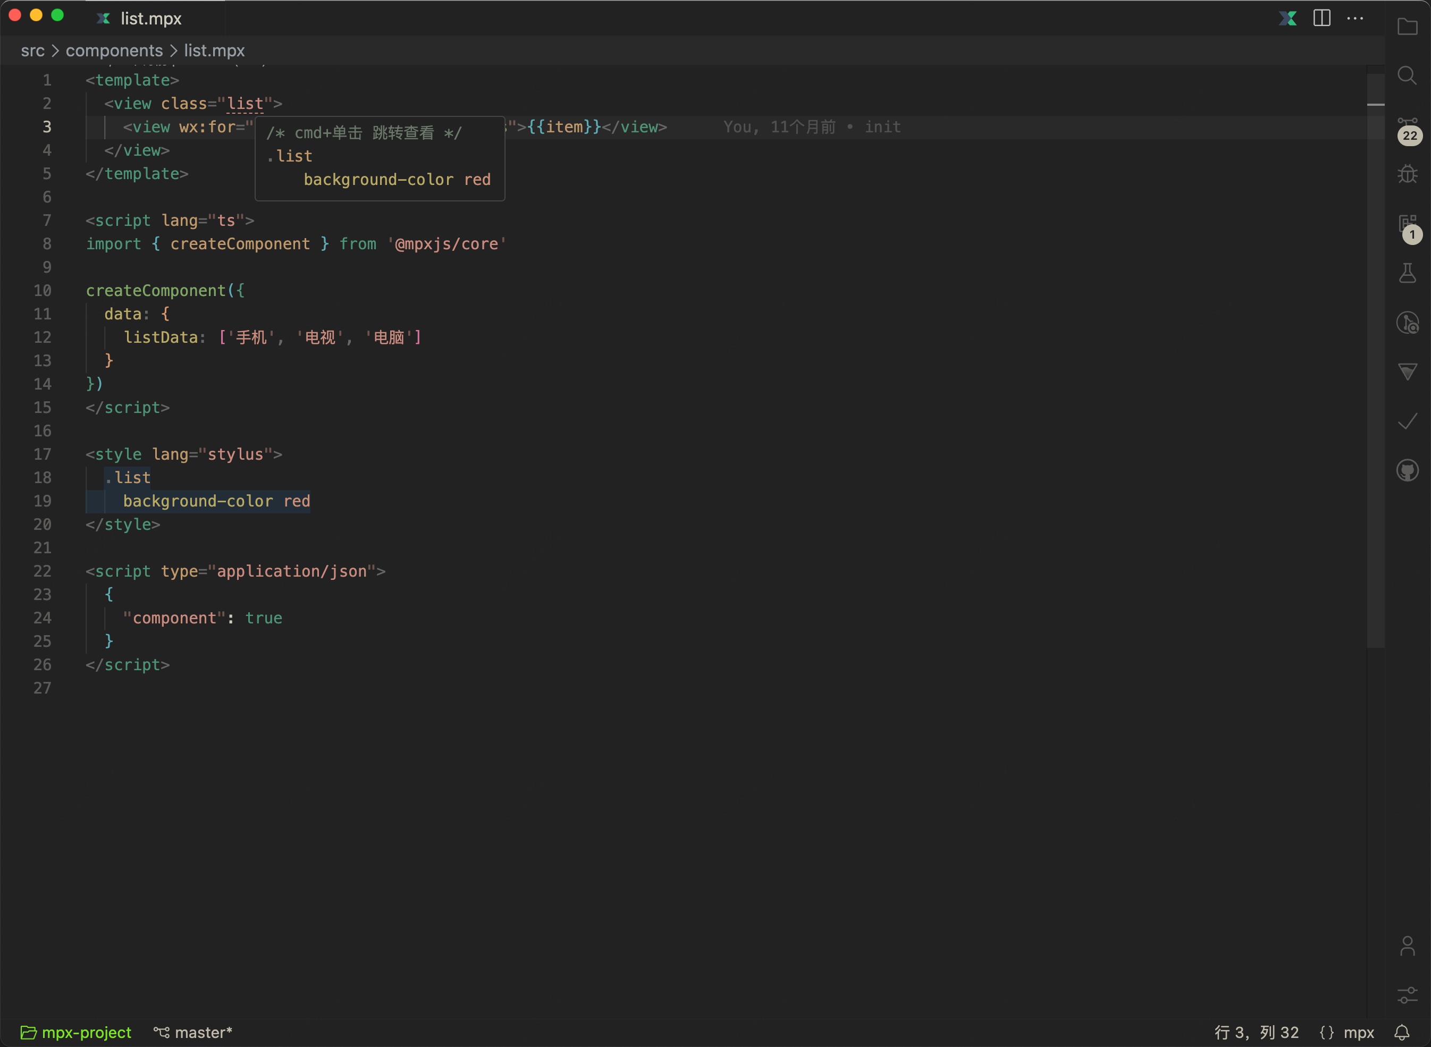Click the Mpx logo in editor title bar
Image resolution: width=1431 pixels, height=1047 pixels.
pyautogui.click(x=1287, y=19)
